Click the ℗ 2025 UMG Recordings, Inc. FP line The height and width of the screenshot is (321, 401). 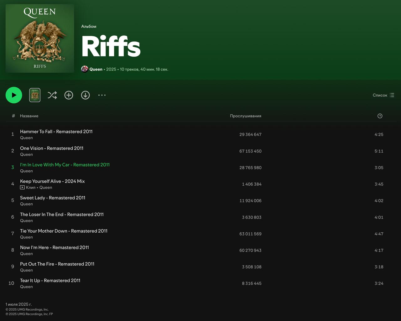point(29,314)
